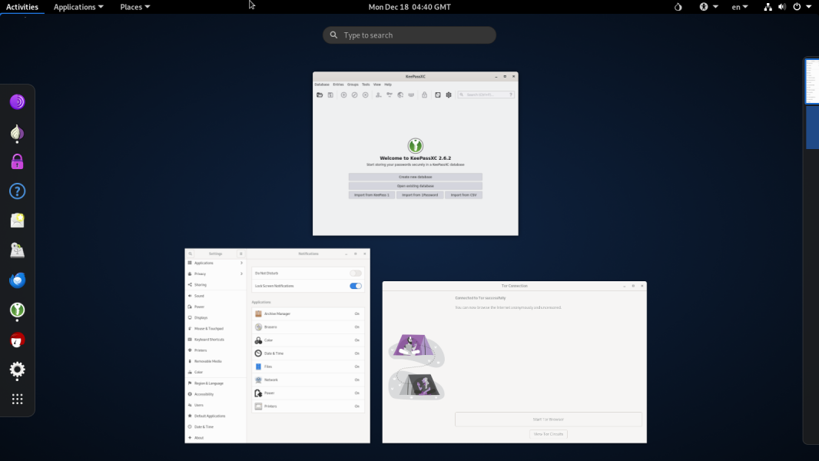Viewport: 819px width, 461px height.
Task: Select Displays in Settings sidebar
Action: tap(216, 317)
